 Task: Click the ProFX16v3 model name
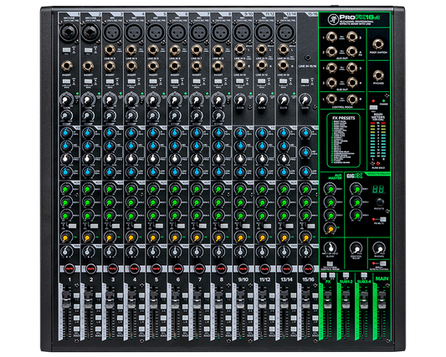(360, 18)
